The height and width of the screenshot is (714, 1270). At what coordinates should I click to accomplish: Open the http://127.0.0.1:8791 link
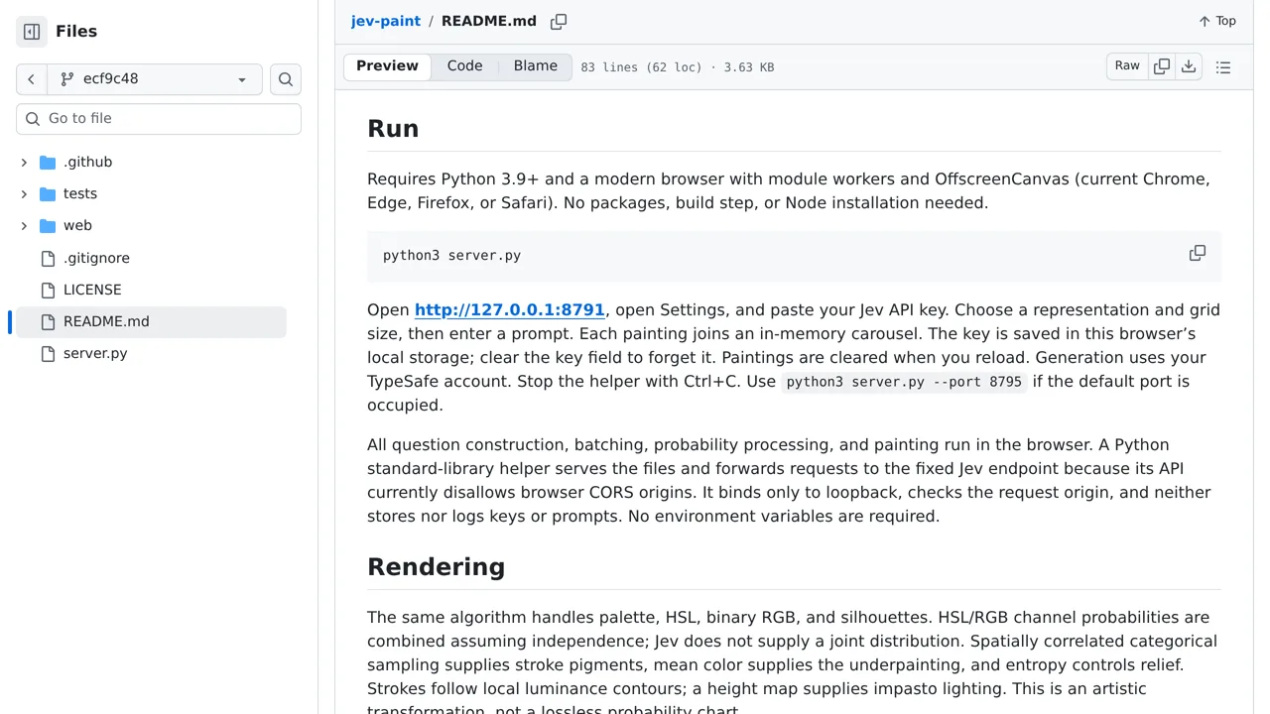509,309
